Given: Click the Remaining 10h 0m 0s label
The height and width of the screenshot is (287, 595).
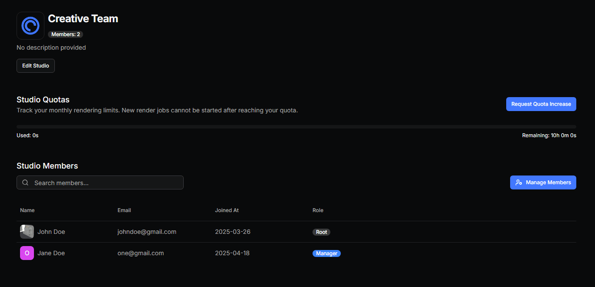Looking at the screenshot, I should click(x=549, y=135).
